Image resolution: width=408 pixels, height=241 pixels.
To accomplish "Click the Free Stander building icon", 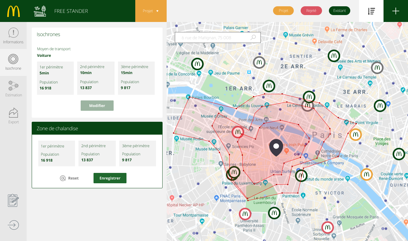I will [x=40, y=11].
